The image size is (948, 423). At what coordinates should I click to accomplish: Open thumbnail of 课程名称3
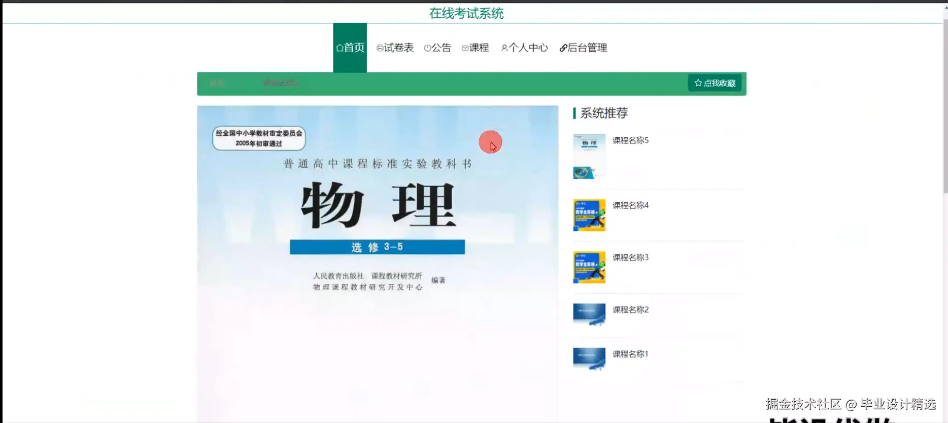click(x=589, y=267)
